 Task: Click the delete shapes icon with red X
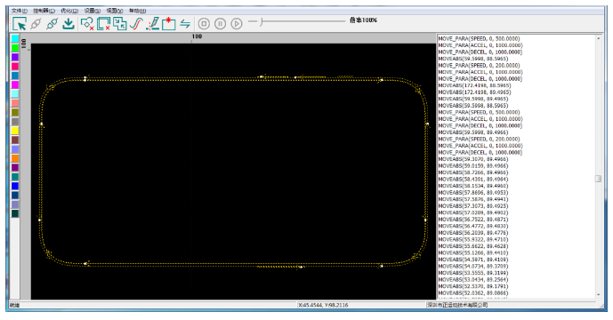click(x=87, y=24)
